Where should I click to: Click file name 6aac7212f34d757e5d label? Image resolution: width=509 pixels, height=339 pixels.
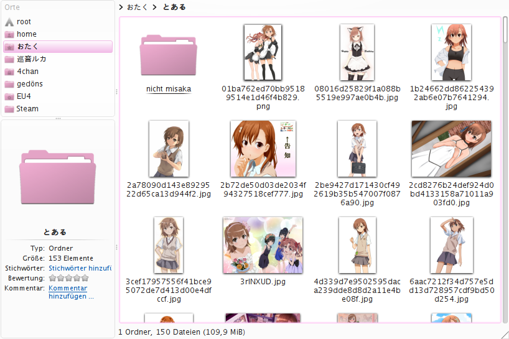[451, 290]
